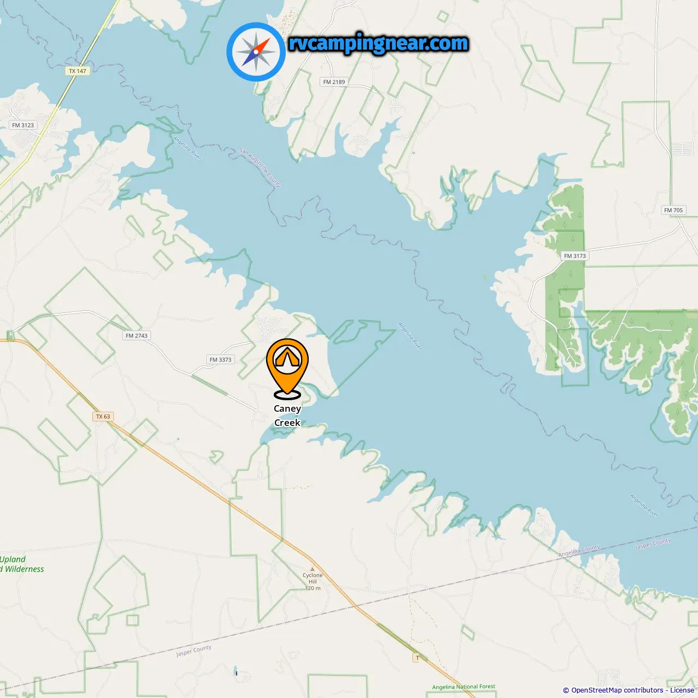698x698 pixels.
Task: Click the Upland Wilderness label
Action: point(22,564)
